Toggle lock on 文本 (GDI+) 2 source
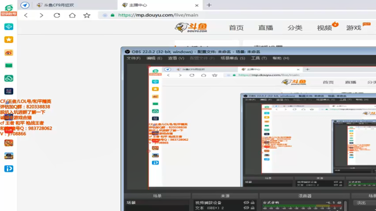This screenshot has width=376, height=211. pyautogui.click(x=252, y=208)
